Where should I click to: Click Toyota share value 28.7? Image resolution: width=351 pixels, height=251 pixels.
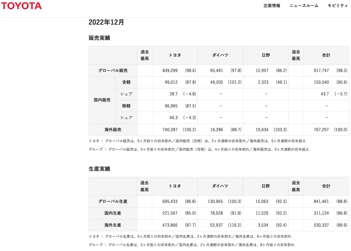(174, 94)
